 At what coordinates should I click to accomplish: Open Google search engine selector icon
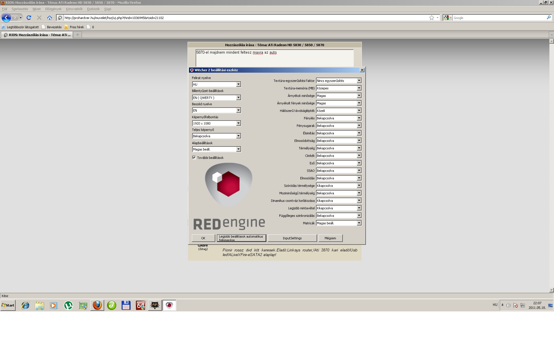[x=448, y=18]
